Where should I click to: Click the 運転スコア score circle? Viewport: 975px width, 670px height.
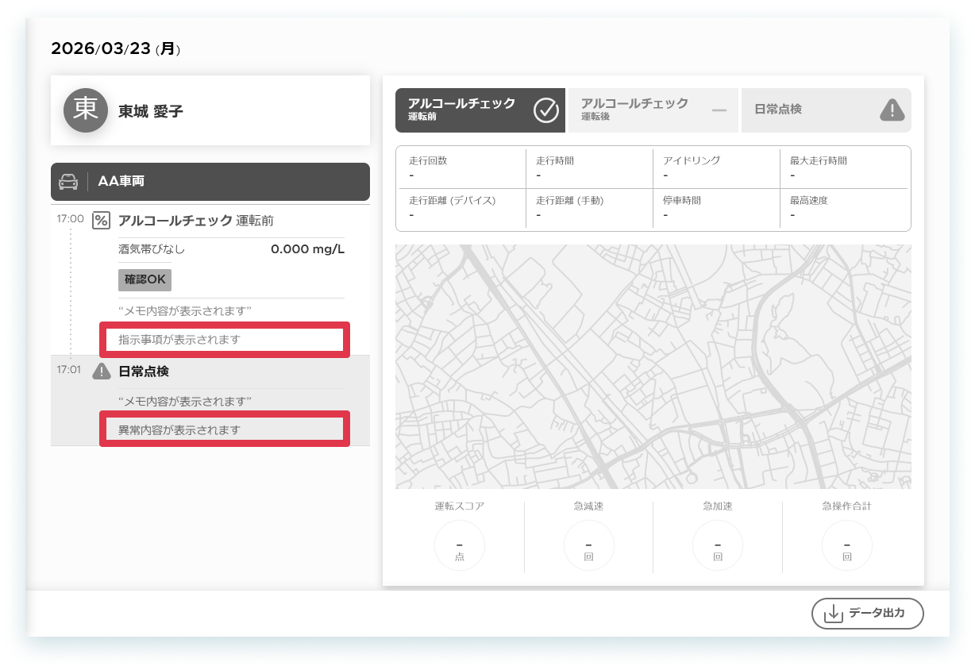pos(460,545)
